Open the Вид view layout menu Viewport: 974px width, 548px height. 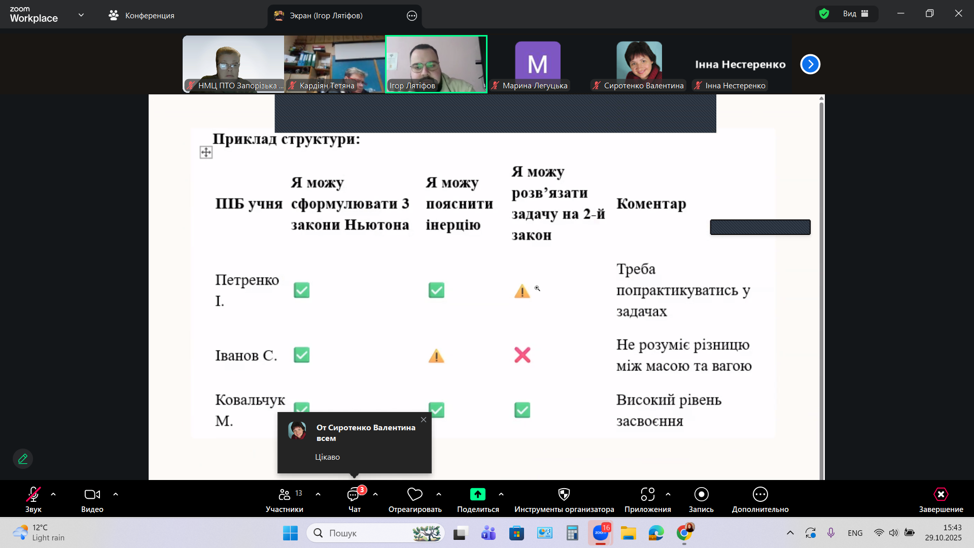coord(855,14)
